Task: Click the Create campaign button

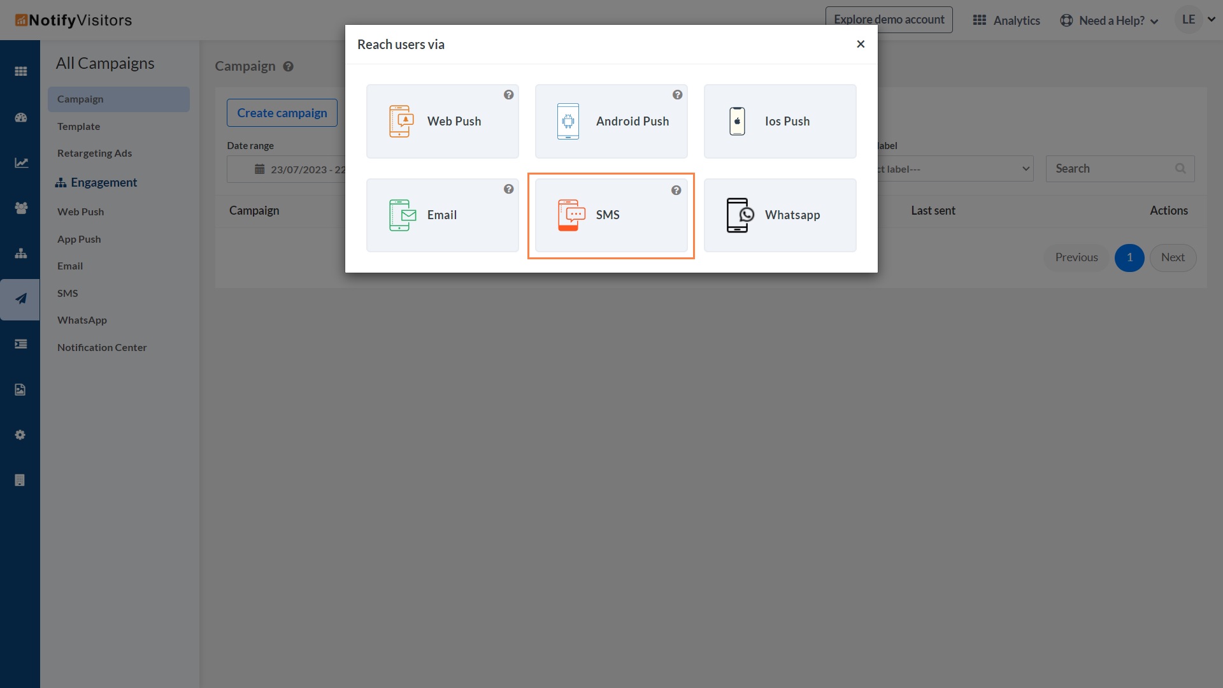Action: pyautogui.click(x=282, y=113)
